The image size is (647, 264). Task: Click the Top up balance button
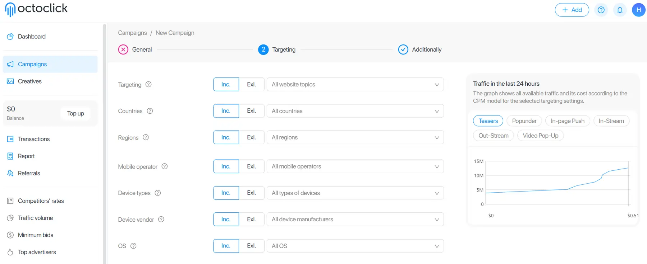(x=75, y=113)
